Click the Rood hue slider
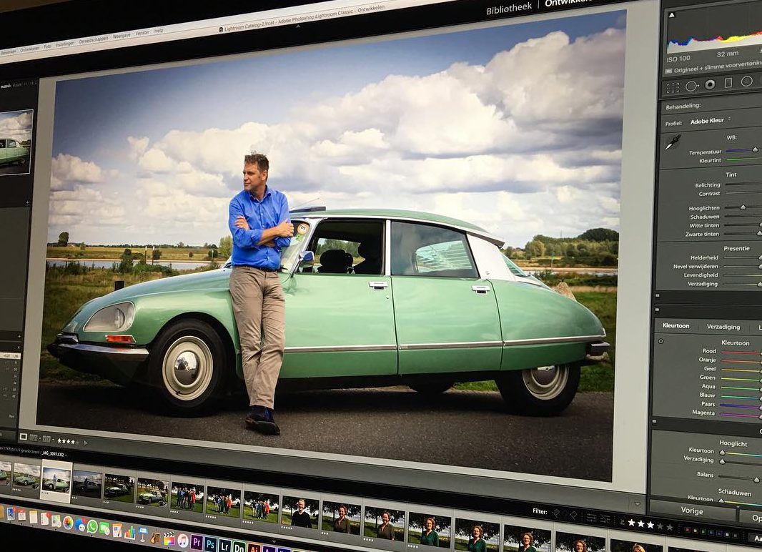Screen dimensions: 762x552 coord(741,352)
